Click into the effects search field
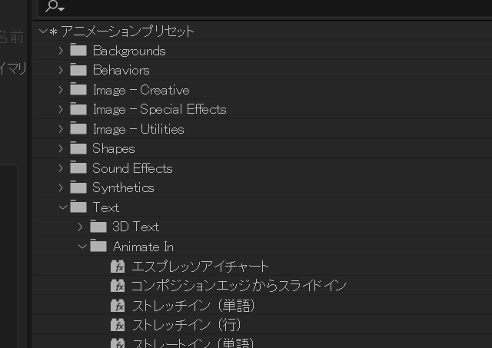 pyautogui.click(x=269, y=7)
